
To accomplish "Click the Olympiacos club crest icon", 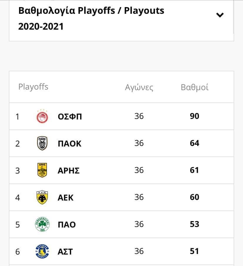I will tap(42, 117).
